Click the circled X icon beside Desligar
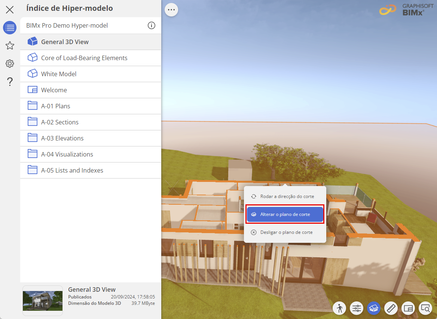The width and height of the screenshot is (437, 319). pos(254,232)
